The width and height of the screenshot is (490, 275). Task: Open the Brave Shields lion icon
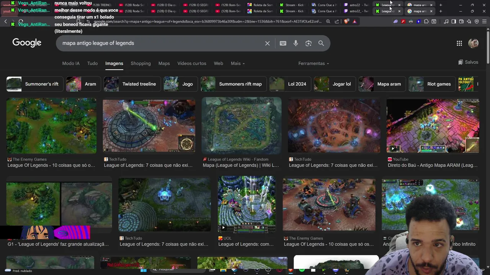[x=346, y=21]
